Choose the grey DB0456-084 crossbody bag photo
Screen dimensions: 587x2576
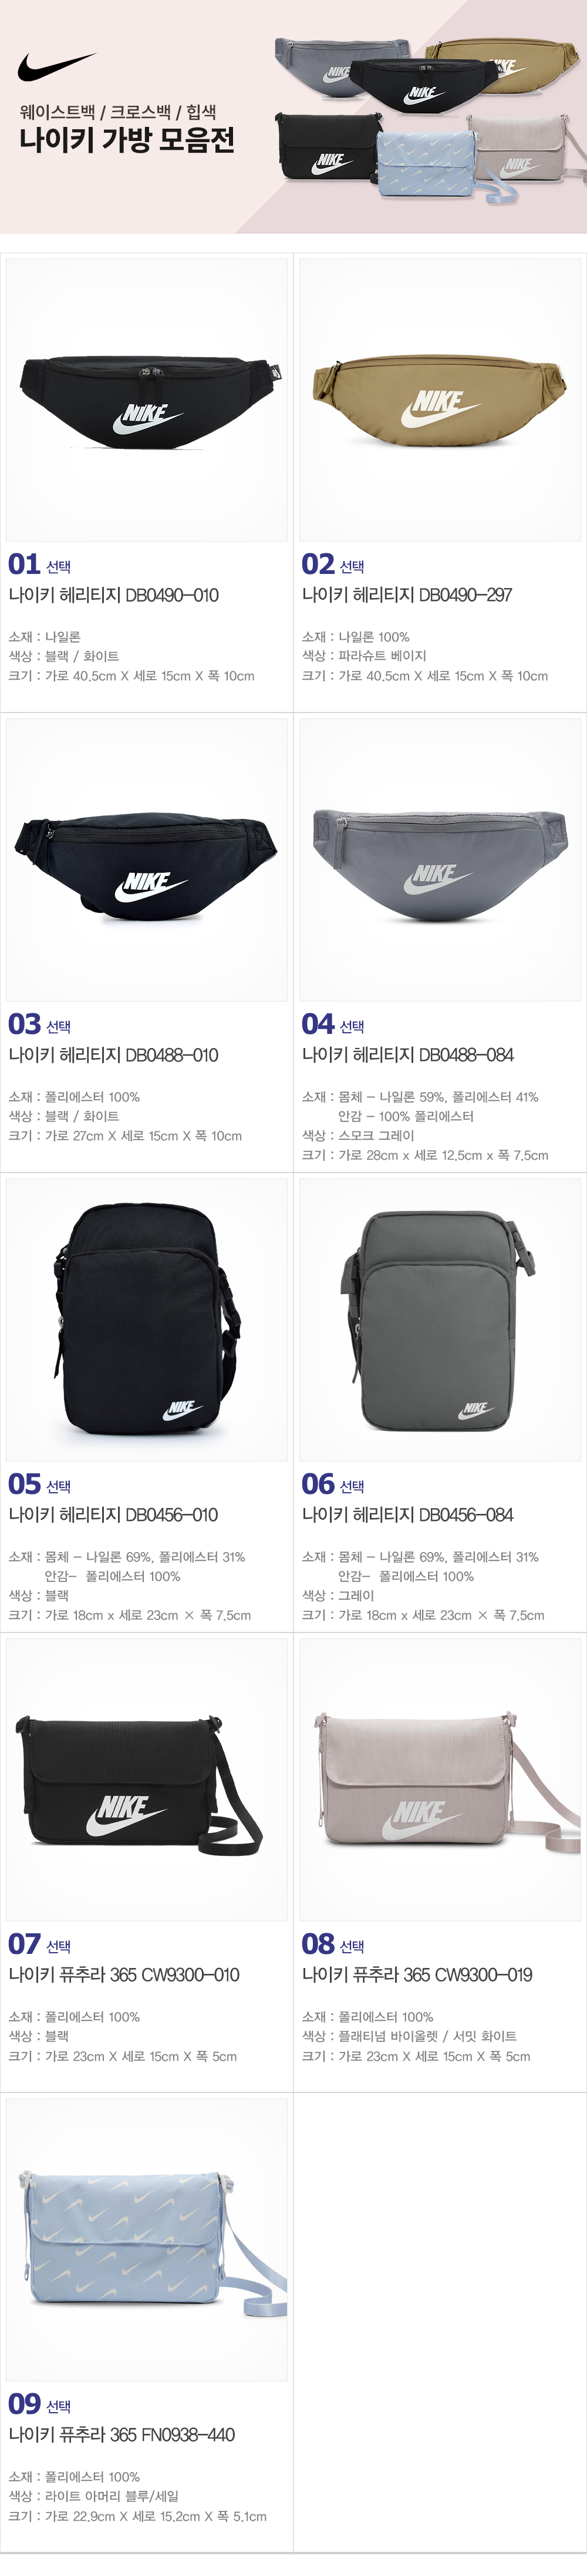click(440, 1319)
